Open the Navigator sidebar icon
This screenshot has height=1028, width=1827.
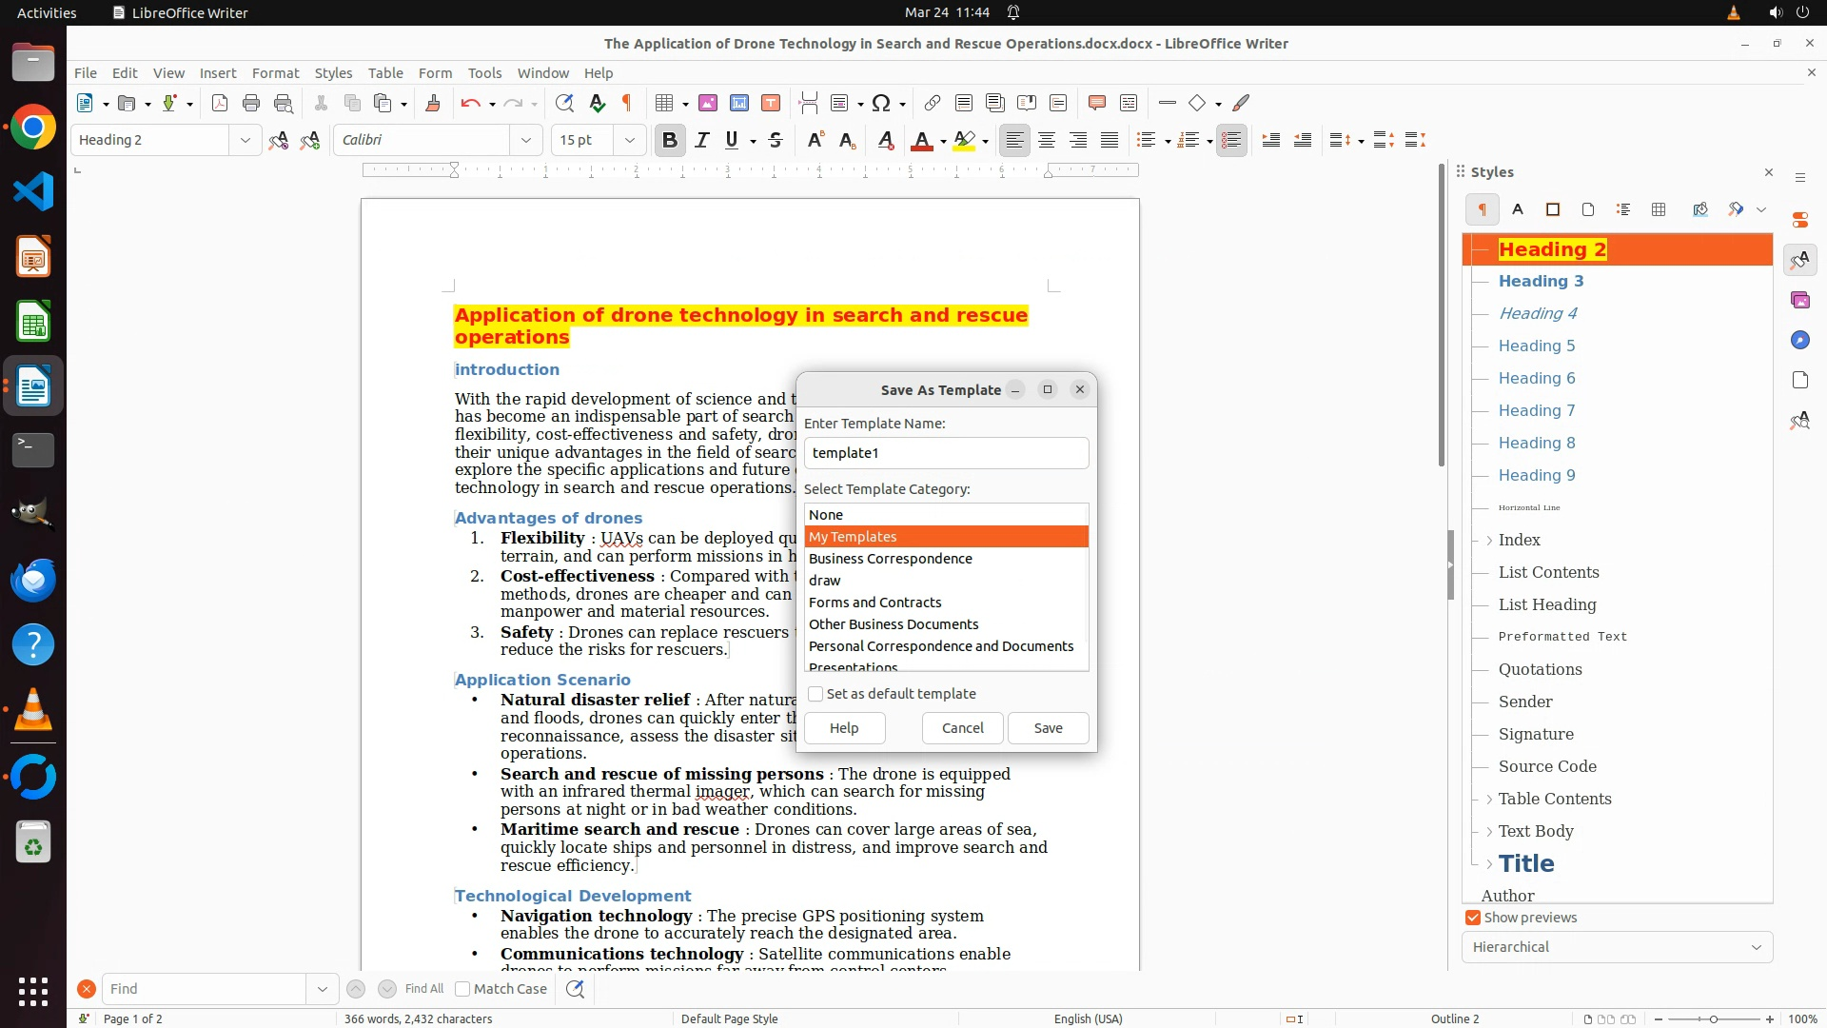(1799, 340)
